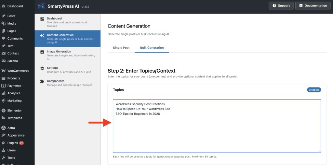Screen dimensions: 333x165
Task: Click the SmartyPress Dashboard grid icon
Action: point(42,19)
